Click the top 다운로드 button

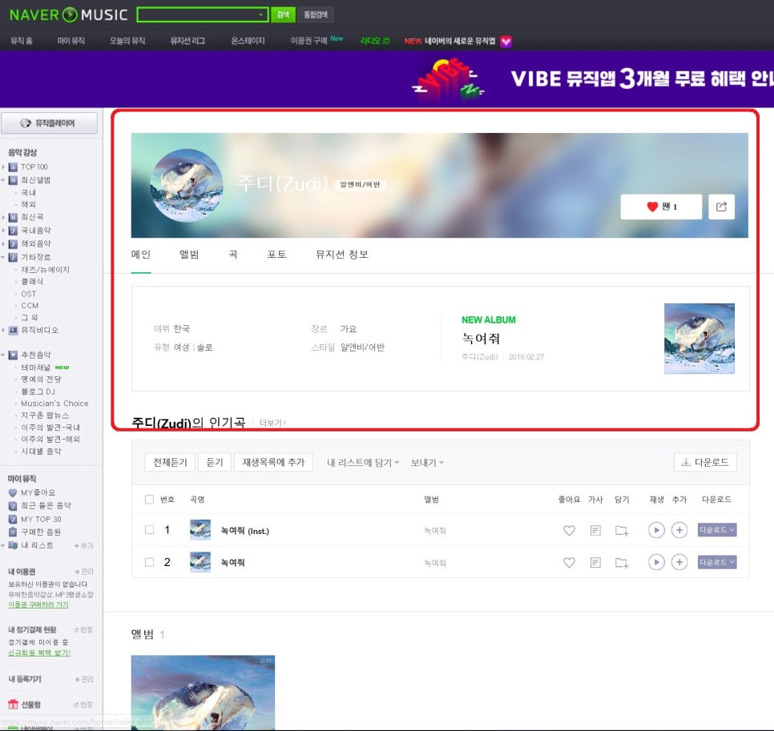point(705,462)
